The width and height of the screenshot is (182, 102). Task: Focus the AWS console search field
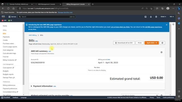[x=47, y=17]
